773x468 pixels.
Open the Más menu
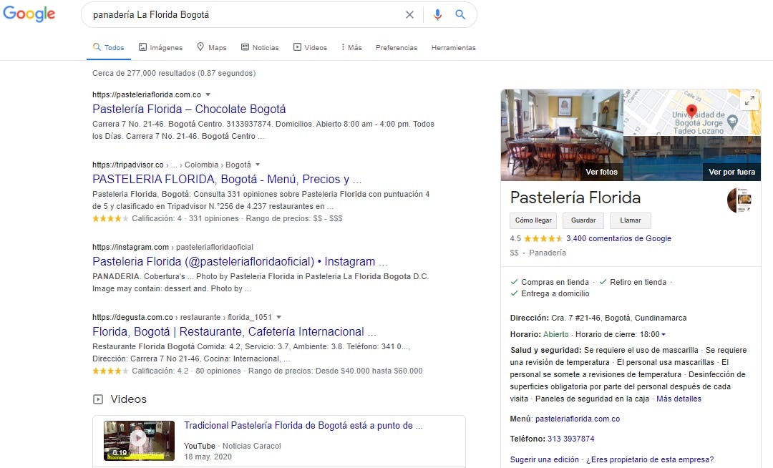pyautogui.click(x=351, y=48)
